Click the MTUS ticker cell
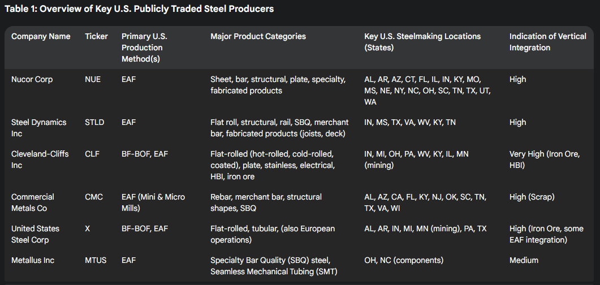The height and width of the screenshot is (285, 600). (95, 260)
